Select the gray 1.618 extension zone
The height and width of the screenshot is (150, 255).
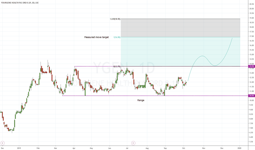point(181,28)
